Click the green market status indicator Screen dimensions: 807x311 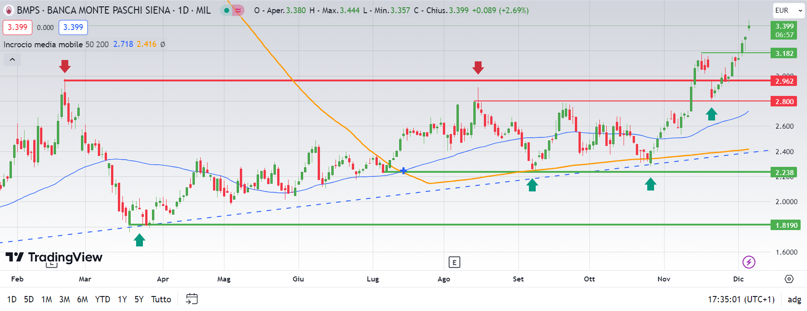[x=227, y=10]
